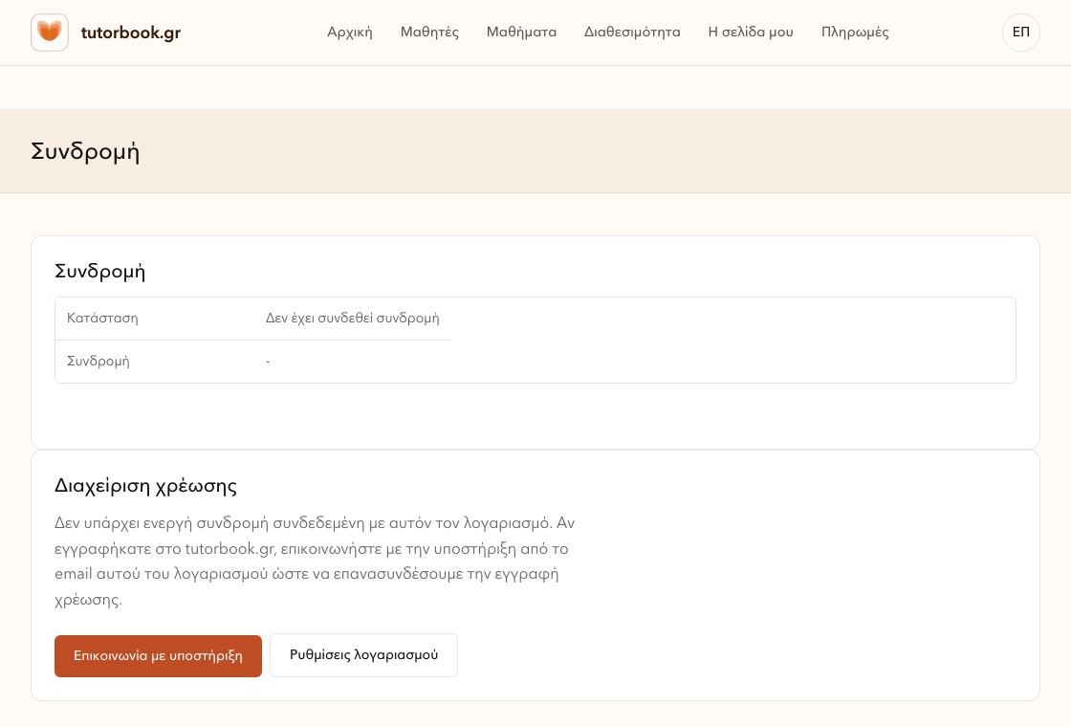
Task: Open the Διαθεσιμότητα page
Action: click(632, 33)
